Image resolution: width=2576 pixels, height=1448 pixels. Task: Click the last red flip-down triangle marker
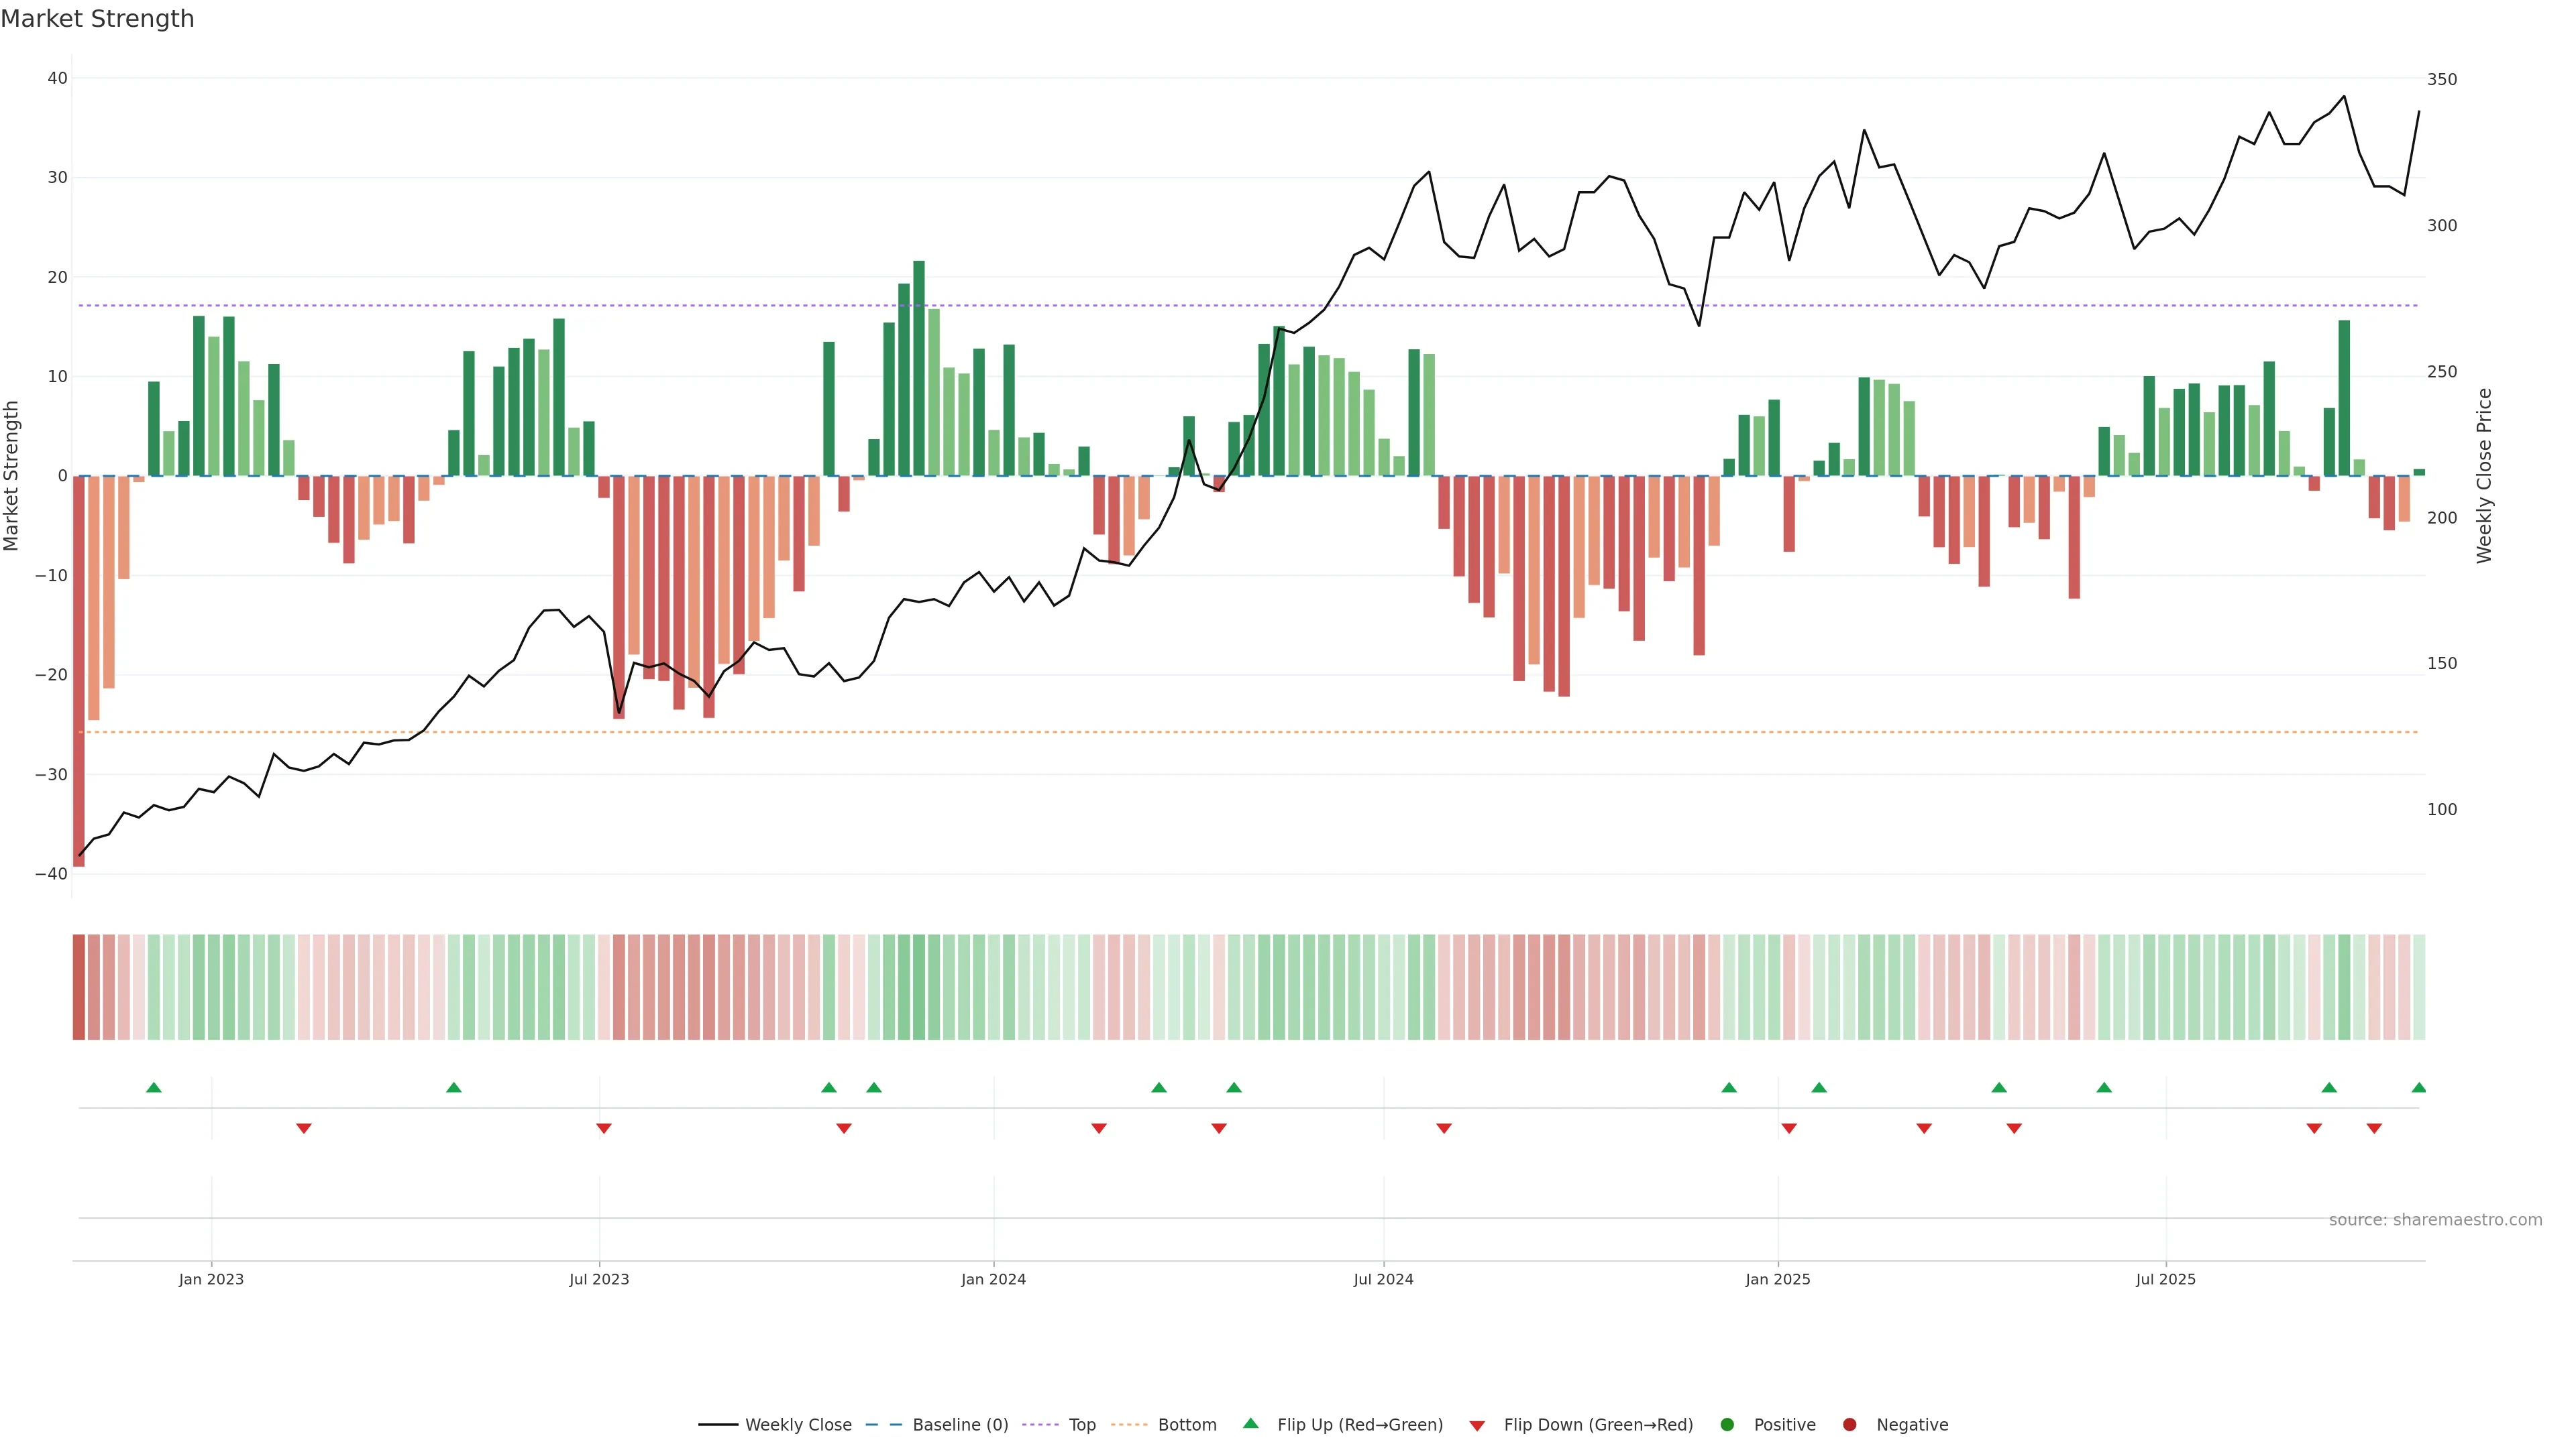(x=2374, y=1128)
